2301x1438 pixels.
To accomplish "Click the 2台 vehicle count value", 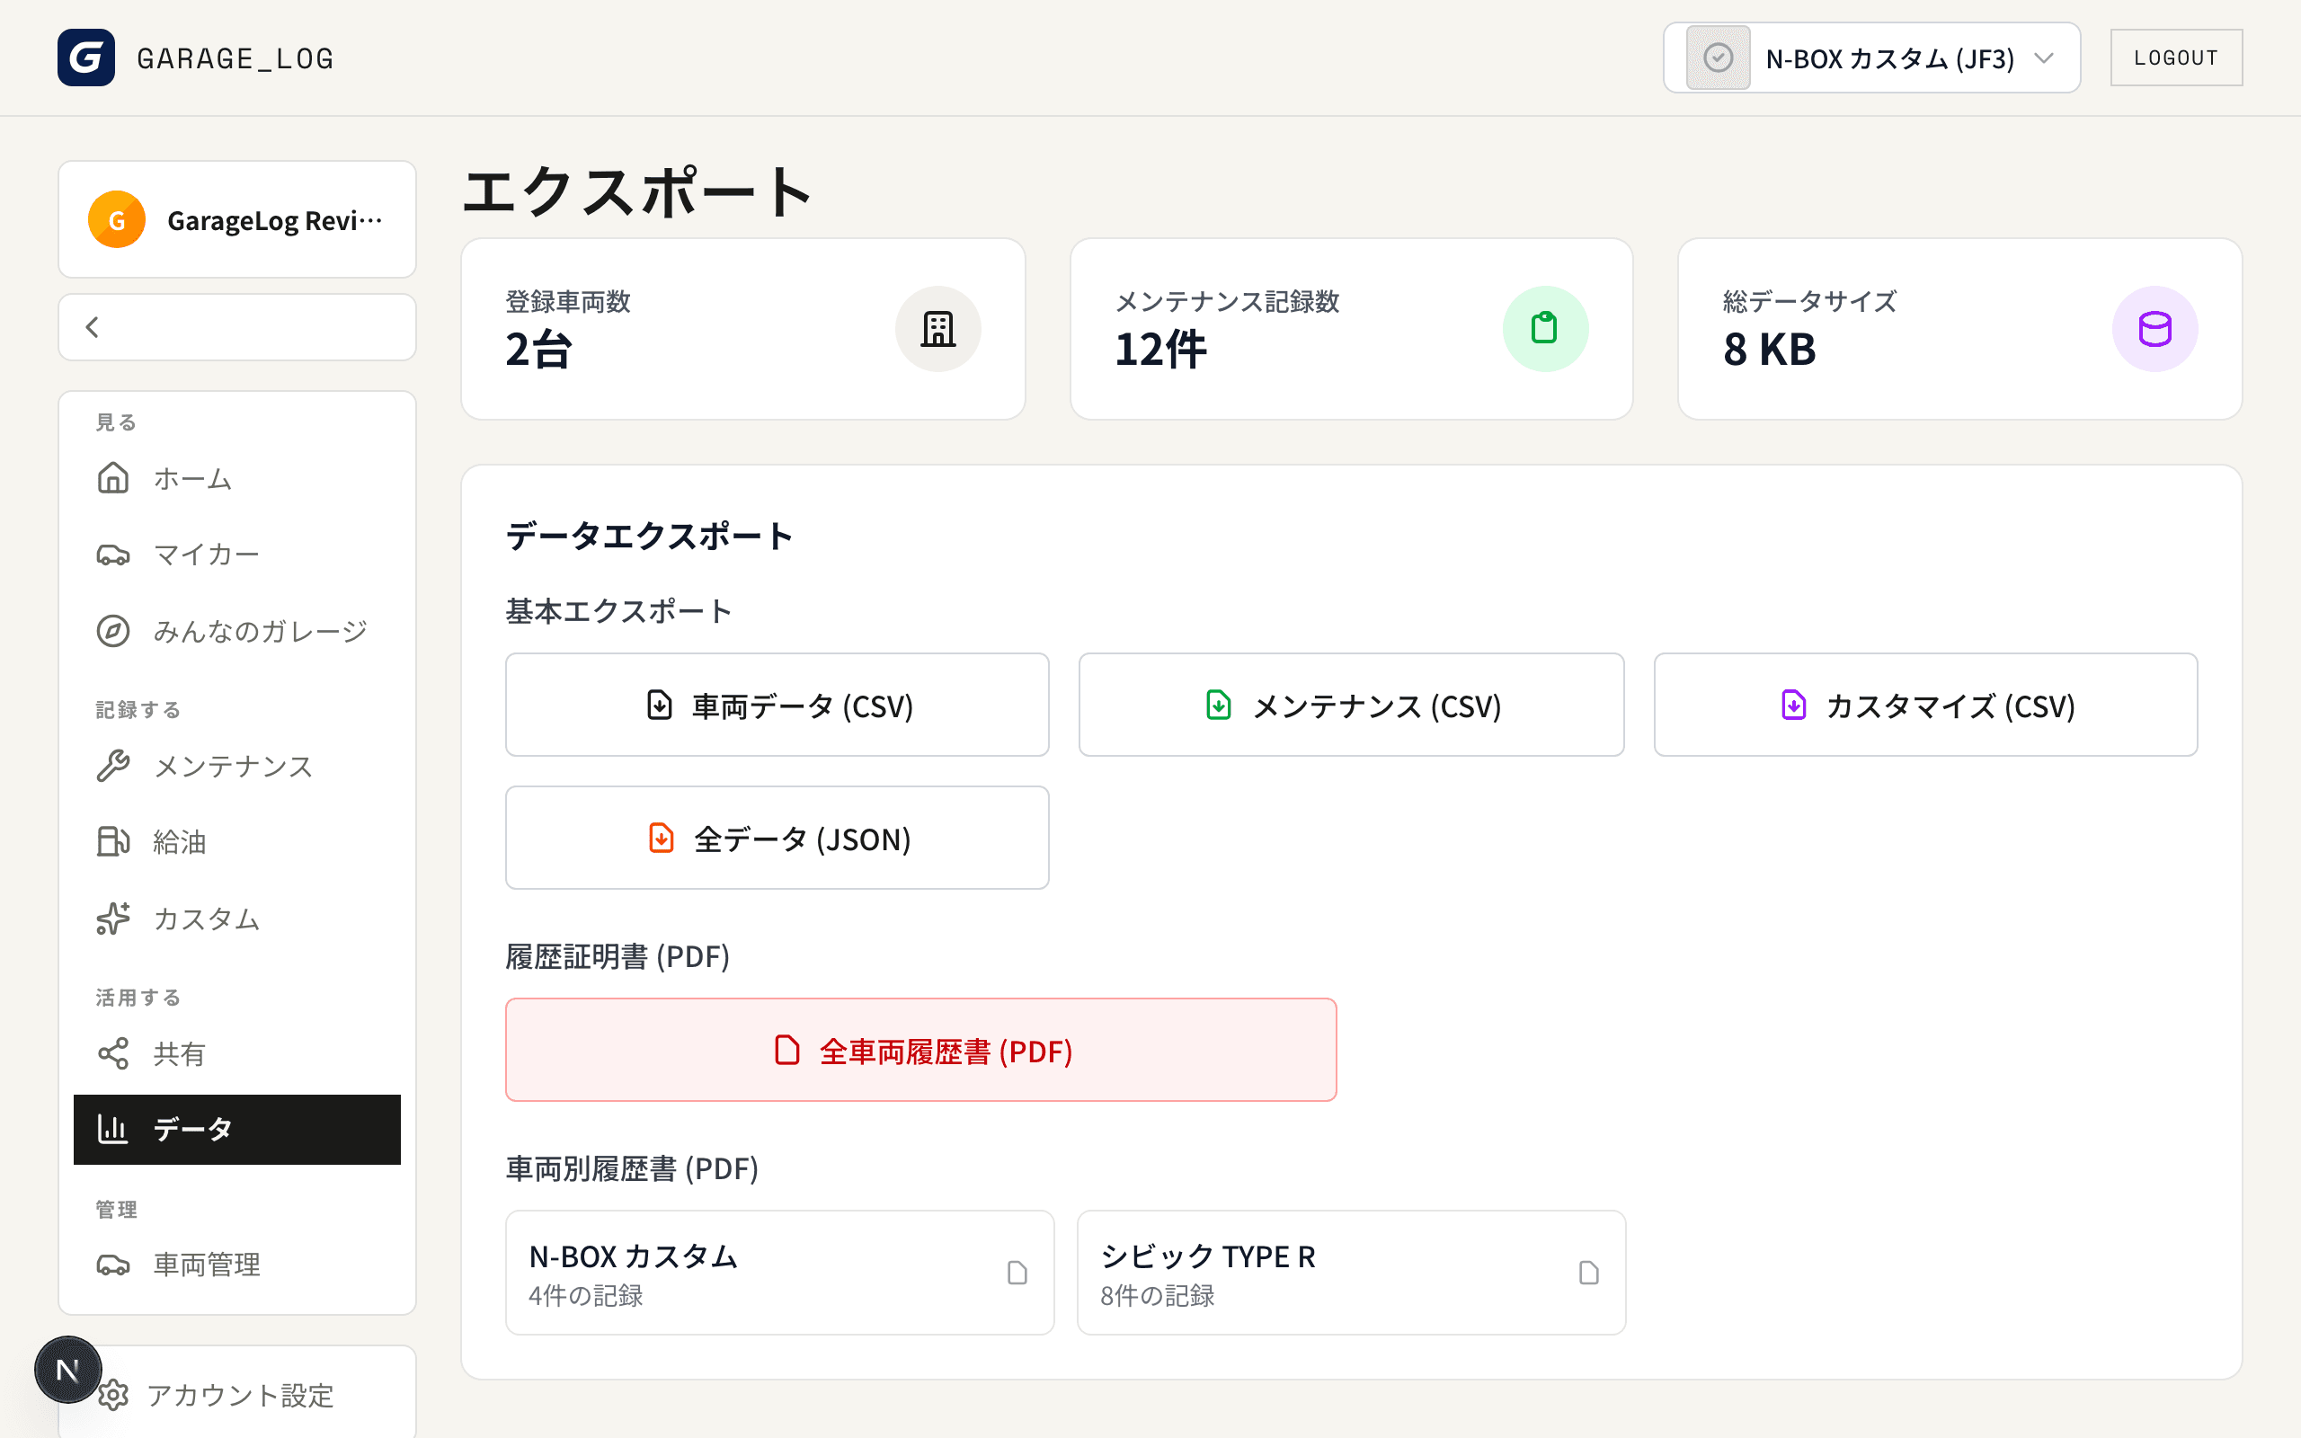I will pyautogui.click(x=538, y=349).
